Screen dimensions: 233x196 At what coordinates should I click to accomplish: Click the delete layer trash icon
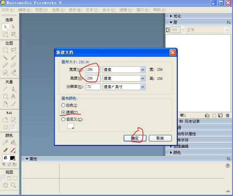(227, 116)
